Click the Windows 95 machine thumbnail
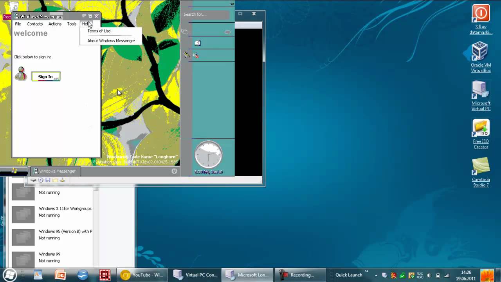 [x=23, y=237]
